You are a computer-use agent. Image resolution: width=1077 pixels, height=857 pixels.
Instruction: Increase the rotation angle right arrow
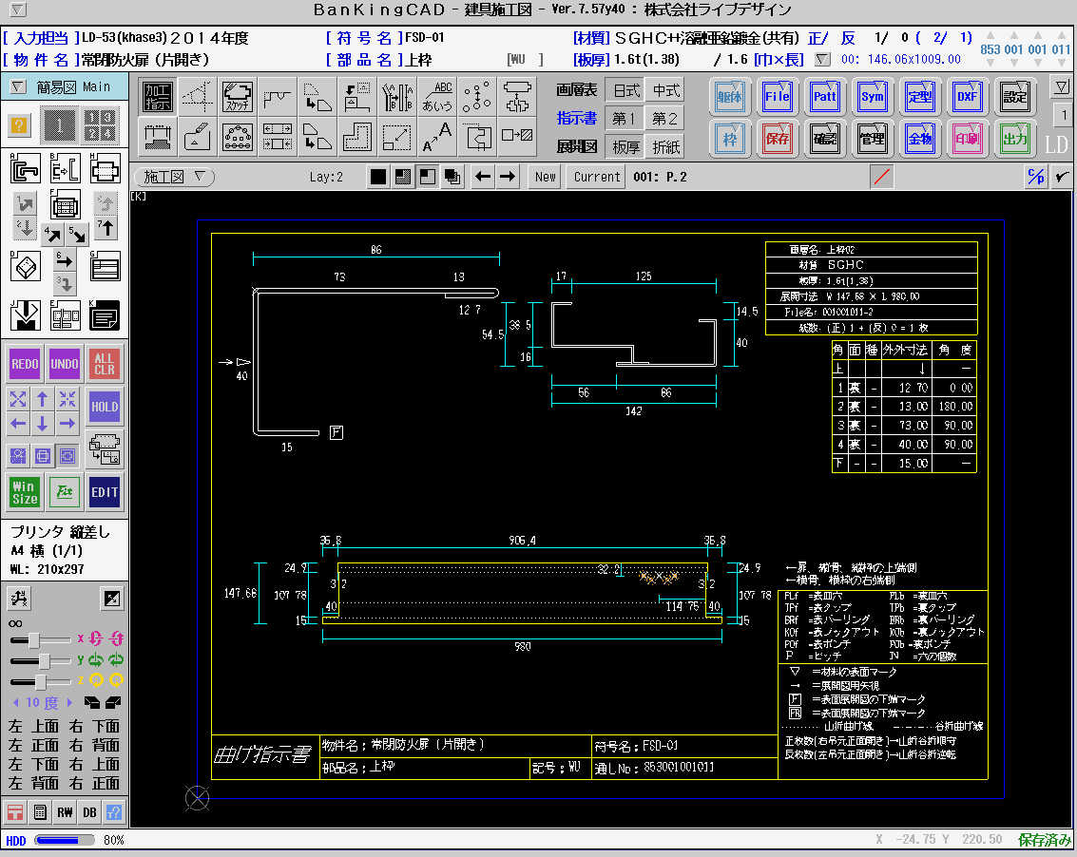click(68, 702)
